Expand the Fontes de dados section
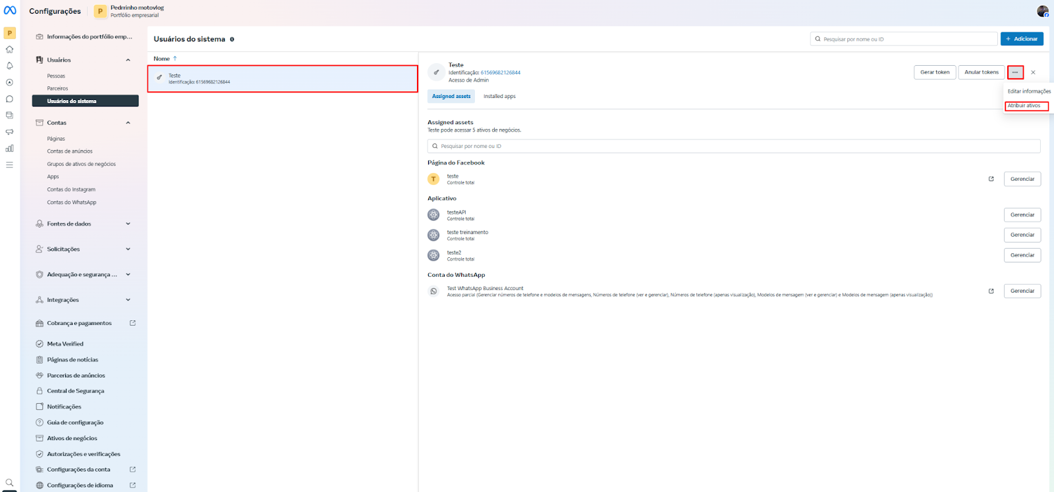The width and height of the screenshot is (1054, 492). [128, 224]
